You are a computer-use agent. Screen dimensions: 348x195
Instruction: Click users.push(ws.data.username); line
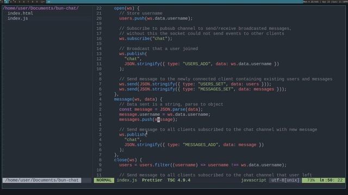click(x=156, y=18)
